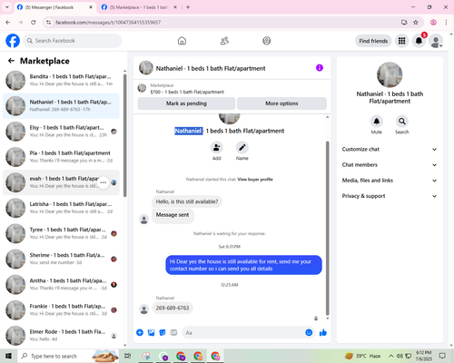Viewport: 454px width, 363px height.
Task: Go to the Home feed icon
Action: [182, 41]
